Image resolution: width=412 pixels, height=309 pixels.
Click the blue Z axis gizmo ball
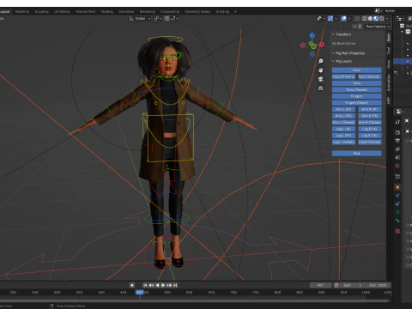[x=312, y=35]
